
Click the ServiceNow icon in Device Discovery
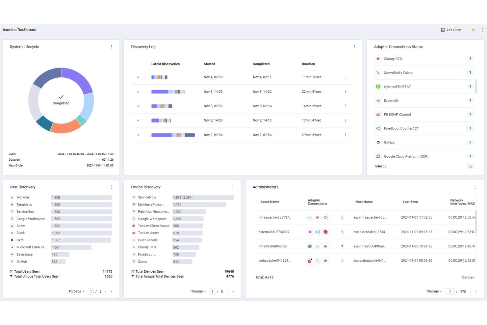pos(134,198)
